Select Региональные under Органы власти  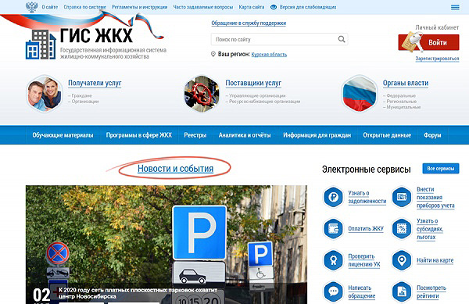click(401, 102)
